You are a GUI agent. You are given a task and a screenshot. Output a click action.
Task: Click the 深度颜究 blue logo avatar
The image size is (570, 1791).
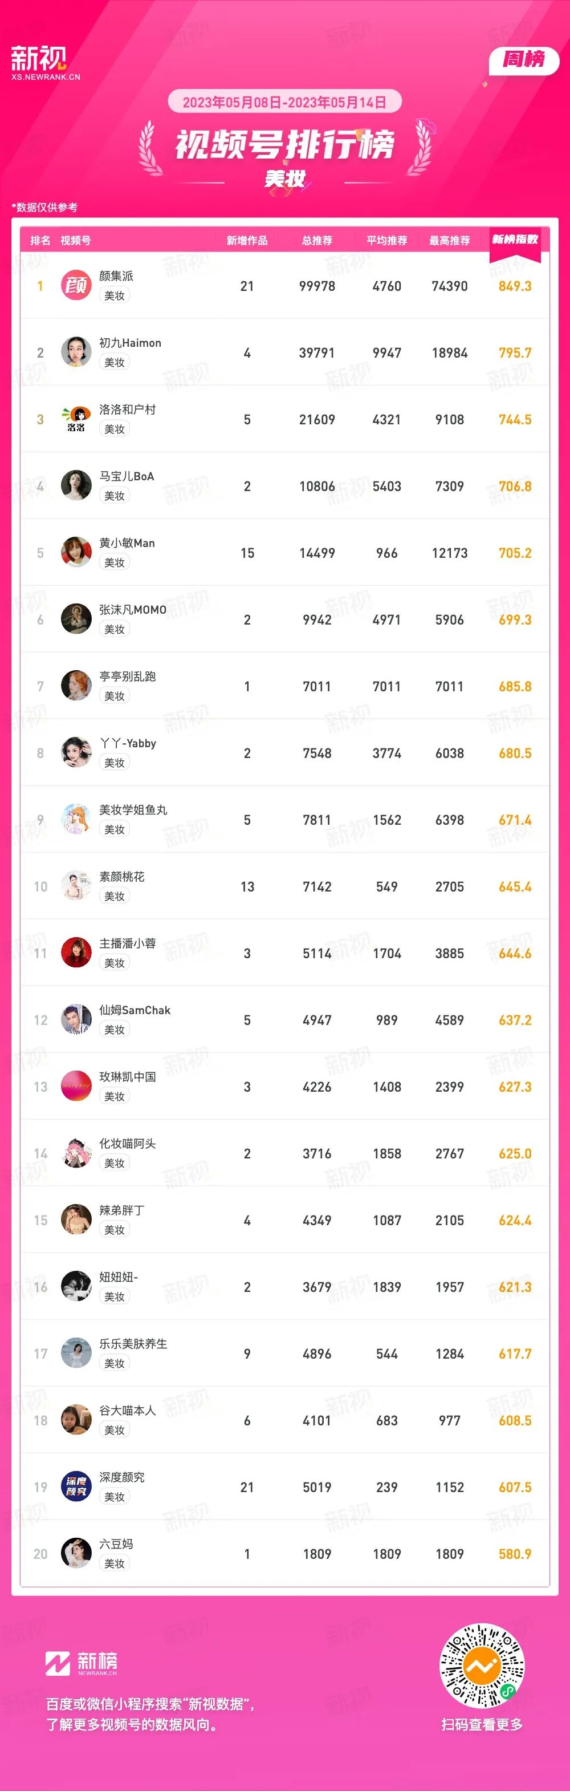point(76,1486)
